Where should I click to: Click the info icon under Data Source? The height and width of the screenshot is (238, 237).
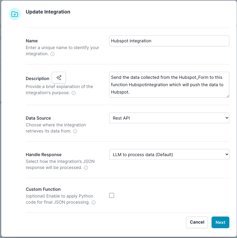pyautogui.click(x=75, y=131)
